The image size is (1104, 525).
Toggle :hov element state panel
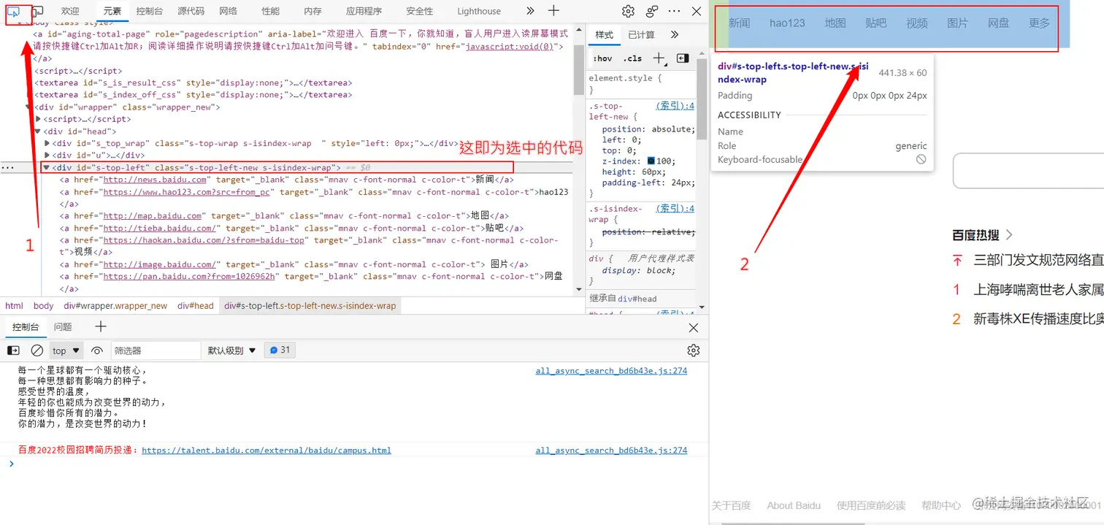(x=602, y=58)
